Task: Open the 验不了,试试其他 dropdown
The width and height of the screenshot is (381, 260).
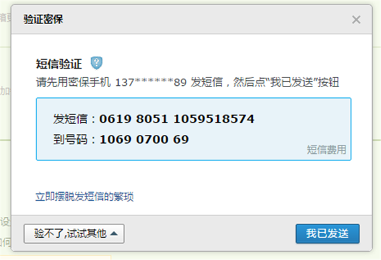Action: [x=74, y=234]
